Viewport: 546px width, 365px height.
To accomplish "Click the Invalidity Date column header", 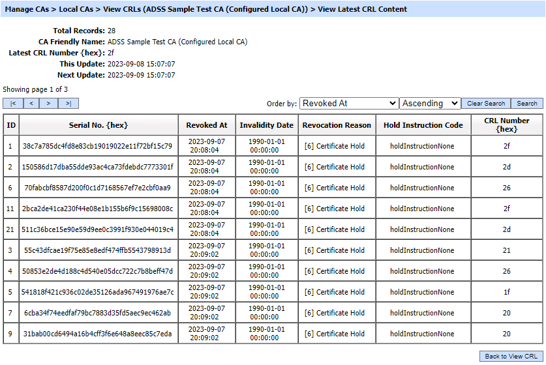I will (266, 125).
